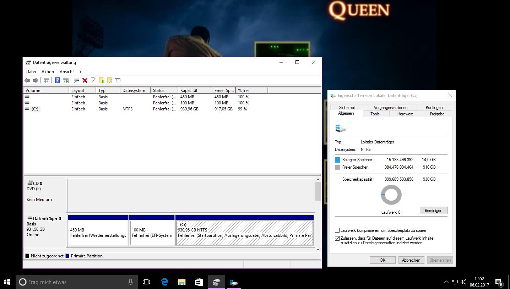The width and height of the screenshot is (510, 289).
Task: Click the checklist settings toolbar icon
Action: tap(118, 81)
